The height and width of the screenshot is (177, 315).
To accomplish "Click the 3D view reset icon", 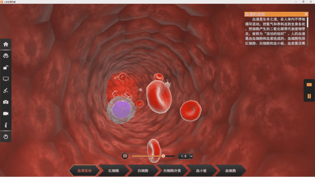I will [x=6, y=56].
